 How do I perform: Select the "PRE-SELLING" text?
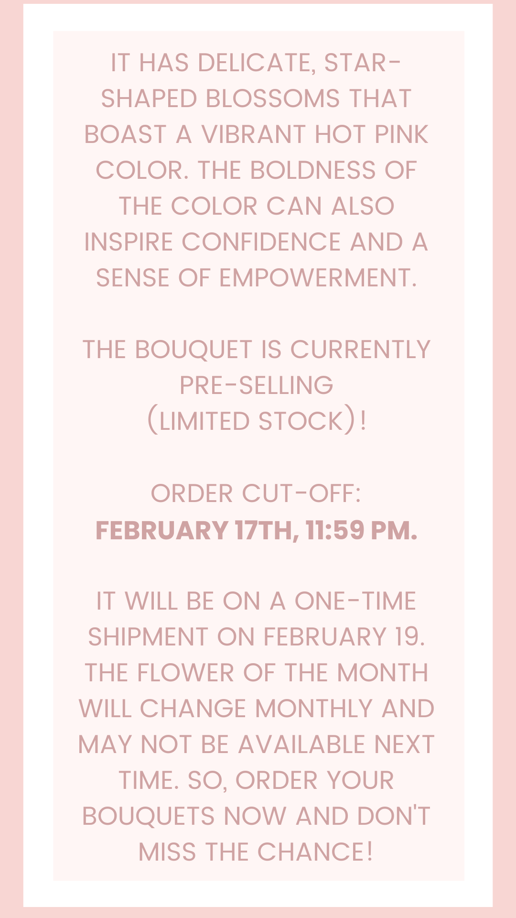pyautogui.click(x=256, y=386)
